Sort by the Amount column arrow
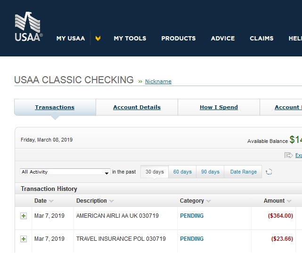Image resolution: width=302 pixels, height=253 pixels. [289, 201]
